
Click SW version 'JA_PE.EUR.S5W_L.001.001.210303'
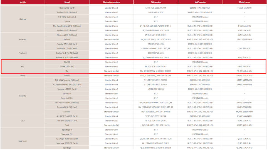(156, 39)
